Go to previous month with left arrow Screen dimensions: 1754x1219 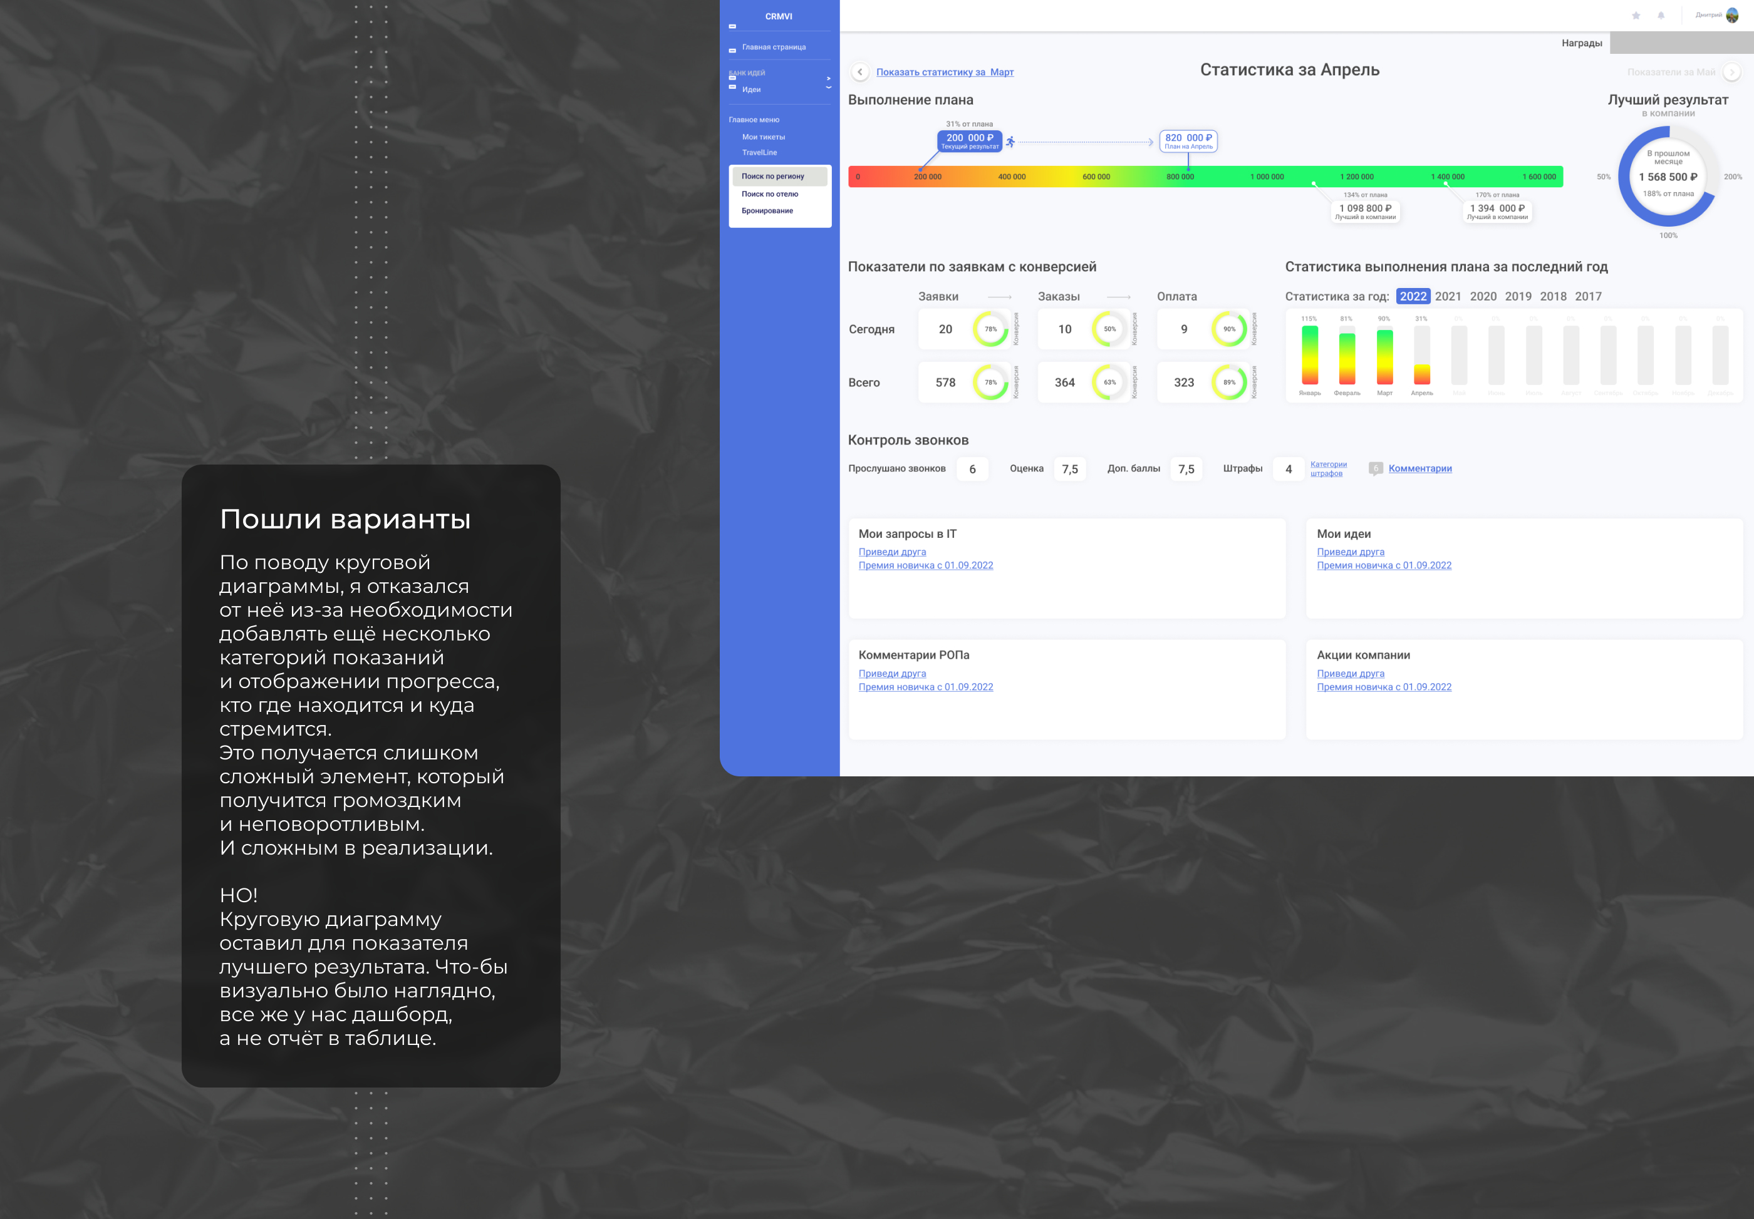coord(860,72)
